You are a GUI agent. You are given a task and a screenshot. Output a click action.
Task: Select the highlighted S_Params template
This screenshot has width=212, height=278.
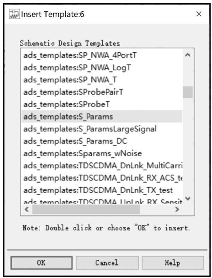coord(102,117)
